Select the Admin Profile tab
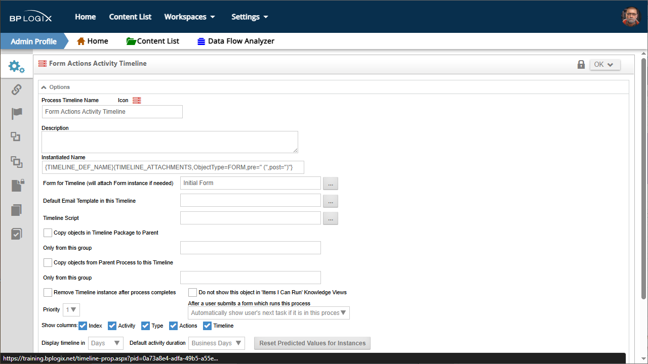The height and width of the screenshot is (364, 648). click(33, 41)
